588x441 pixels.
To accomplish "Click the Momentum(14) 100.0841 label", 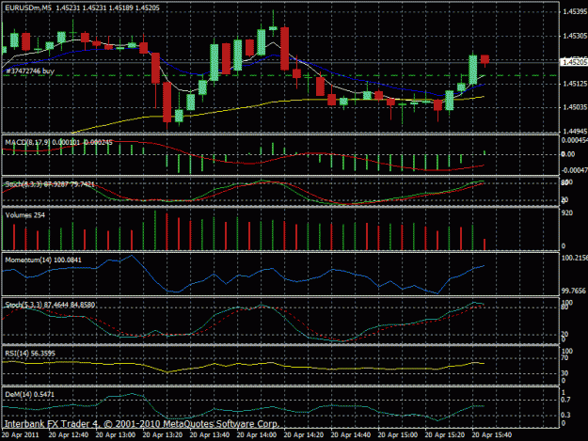I will [x=43, y=260].
